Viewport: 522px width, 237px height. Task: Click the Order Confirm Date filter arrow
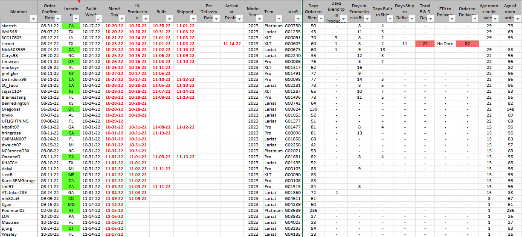point(58,19)
